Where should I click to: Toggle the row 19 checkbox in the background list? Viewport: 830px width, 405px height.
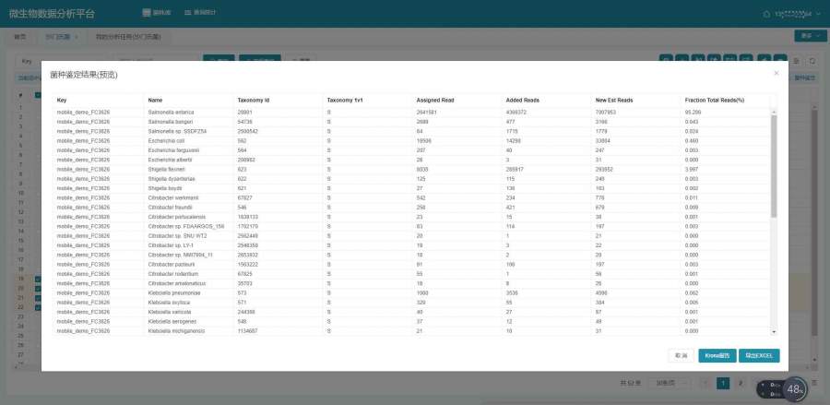[38, 279]
